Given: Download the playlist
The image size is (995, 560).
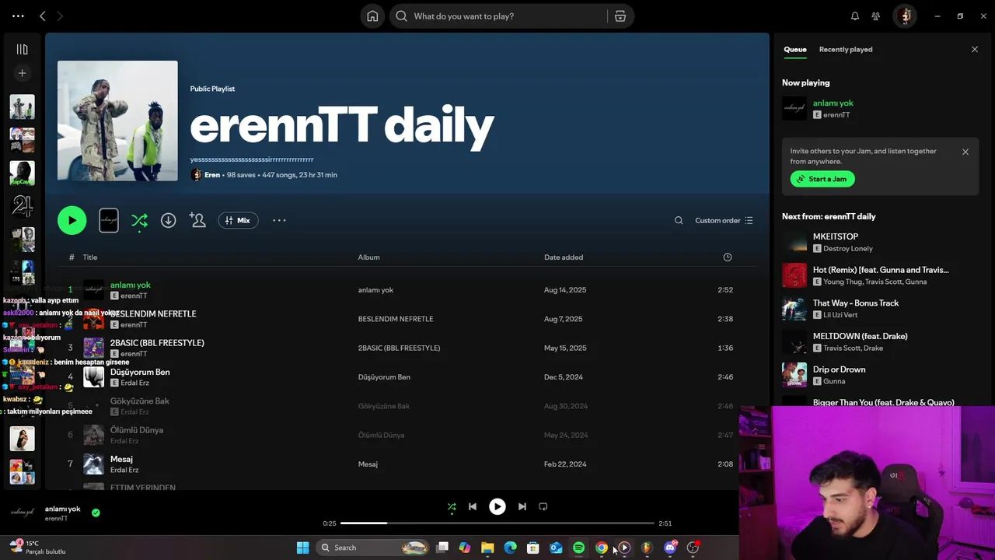Looking at the screenshot, I should point(168,220).
